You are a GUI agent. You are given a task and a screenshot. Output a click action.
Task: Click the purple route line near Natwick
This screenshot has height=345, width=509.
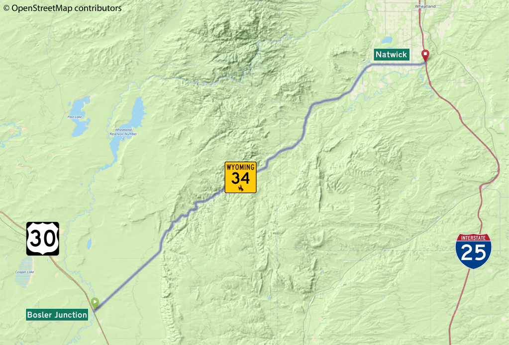[398, 65]
